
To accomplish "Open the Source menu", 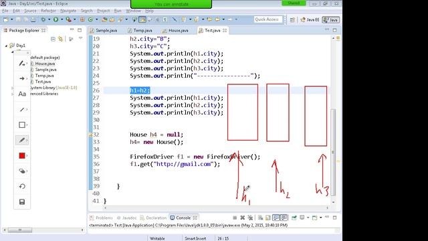I will [30, 11].
